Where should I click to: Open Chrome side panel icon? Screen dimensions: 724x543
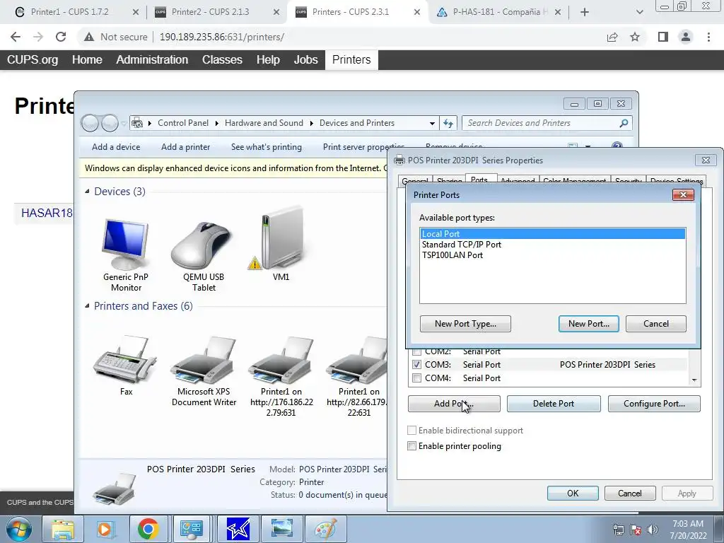point(662,37)
